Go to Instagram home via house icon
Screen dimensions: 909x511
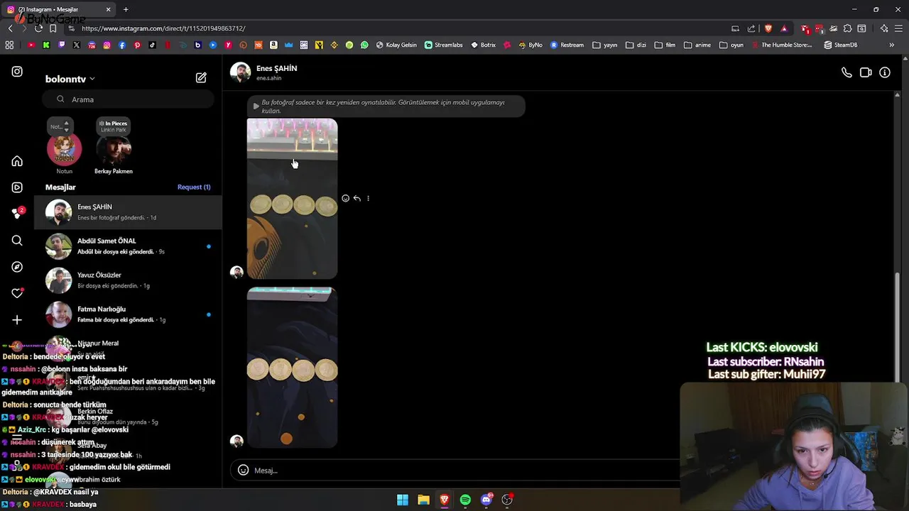point(17,161)
